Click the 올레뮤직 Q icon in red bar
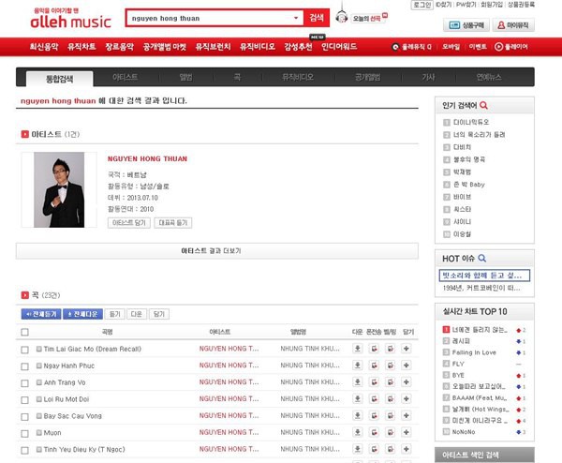 pyautogui.click(x=395, y=47)
